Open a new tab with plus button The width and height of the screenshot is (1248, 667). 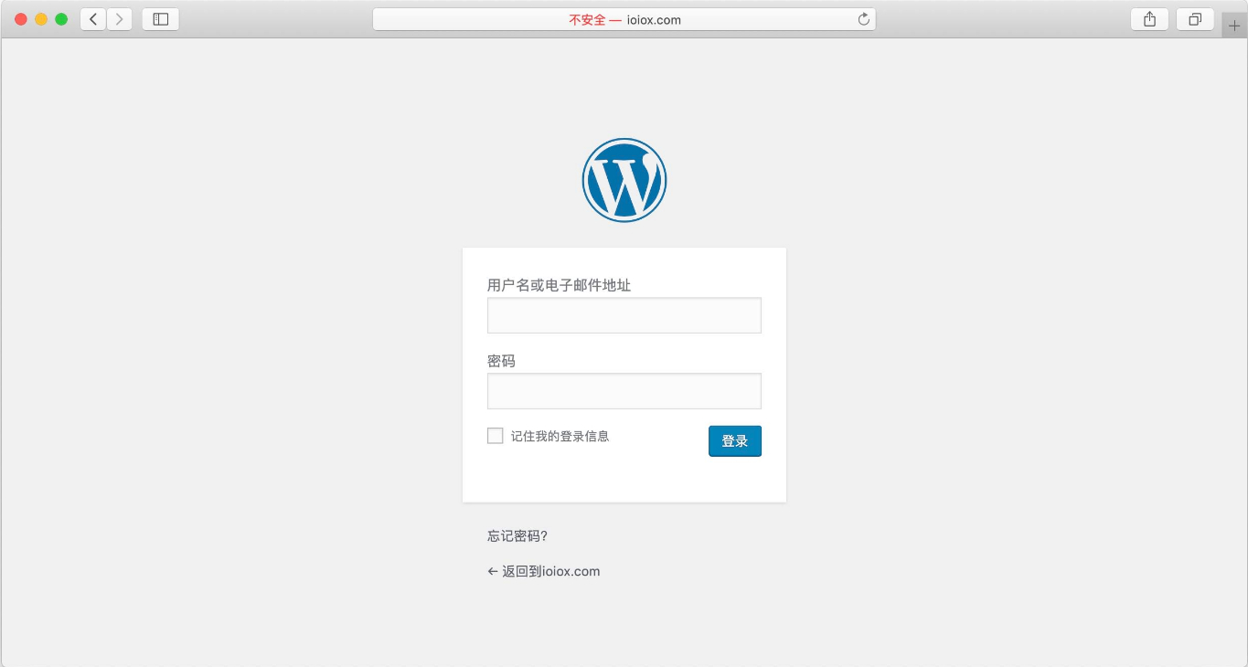(x=1234, y=26)
